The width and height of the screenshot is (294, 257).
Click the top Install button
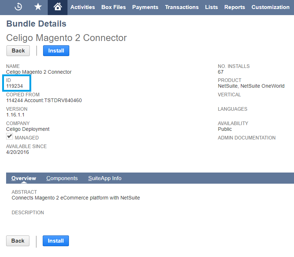click(x=56, y=51)
